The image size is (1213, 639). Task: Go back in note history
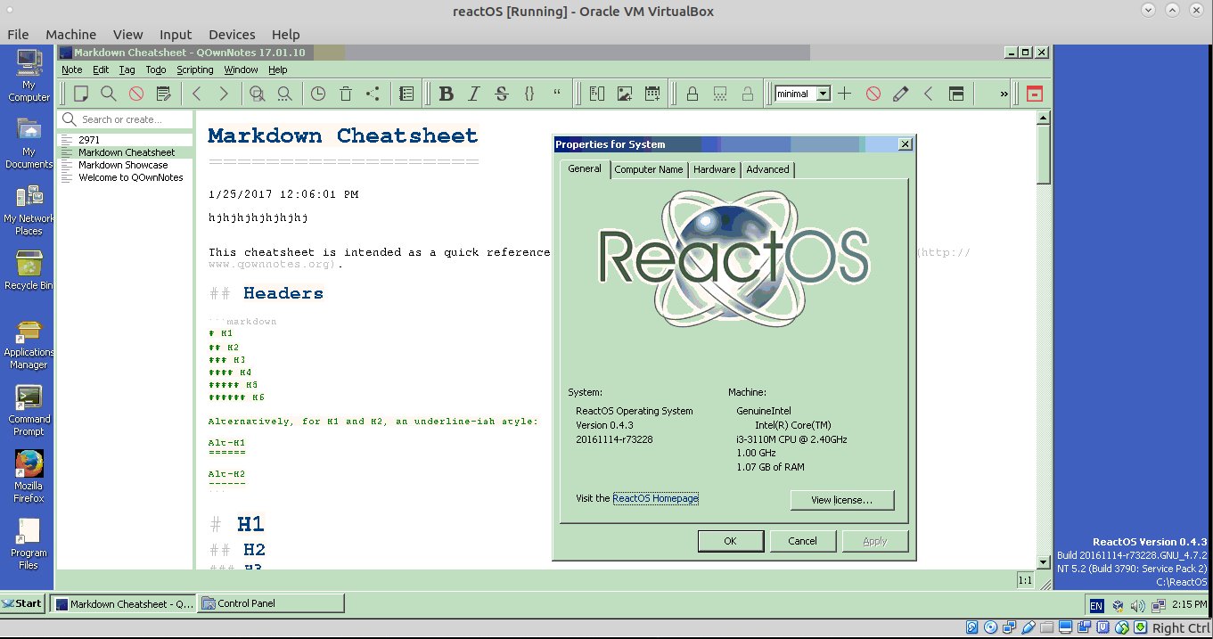197,94
